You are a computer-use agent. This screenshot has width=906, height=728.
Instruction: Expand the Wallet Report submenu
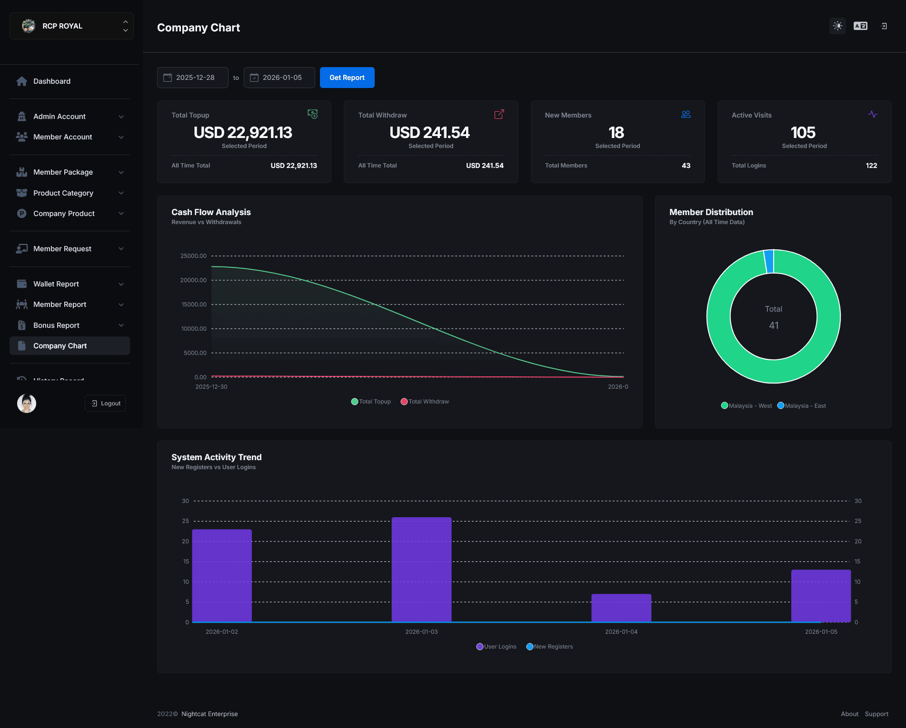[x=70, y=284]
